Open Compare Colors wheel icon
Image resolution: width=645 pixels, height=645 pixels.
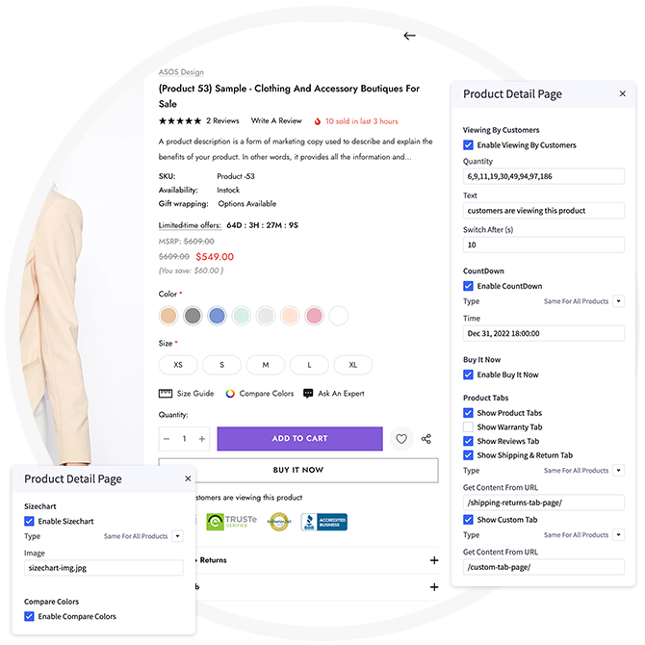[230, 394]
